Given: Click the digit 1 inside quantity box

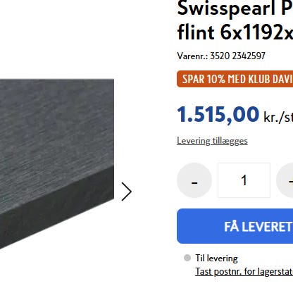Looking at the screenshot, I should (x=244, y=180).
